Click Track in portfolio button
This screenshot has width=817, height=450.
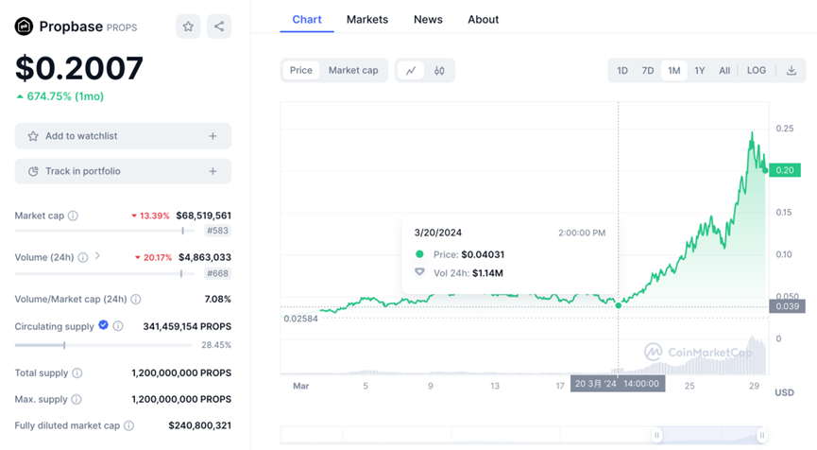[x=123, y=171]
